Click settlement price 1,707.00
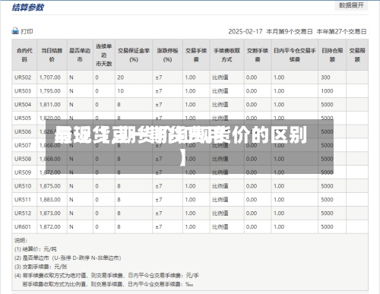This screenshot has height=294, width=380. coord(50,77)
